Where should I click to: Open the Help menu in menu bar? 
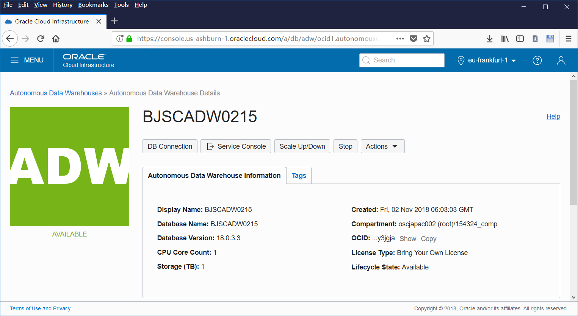(x=141, y=5)
